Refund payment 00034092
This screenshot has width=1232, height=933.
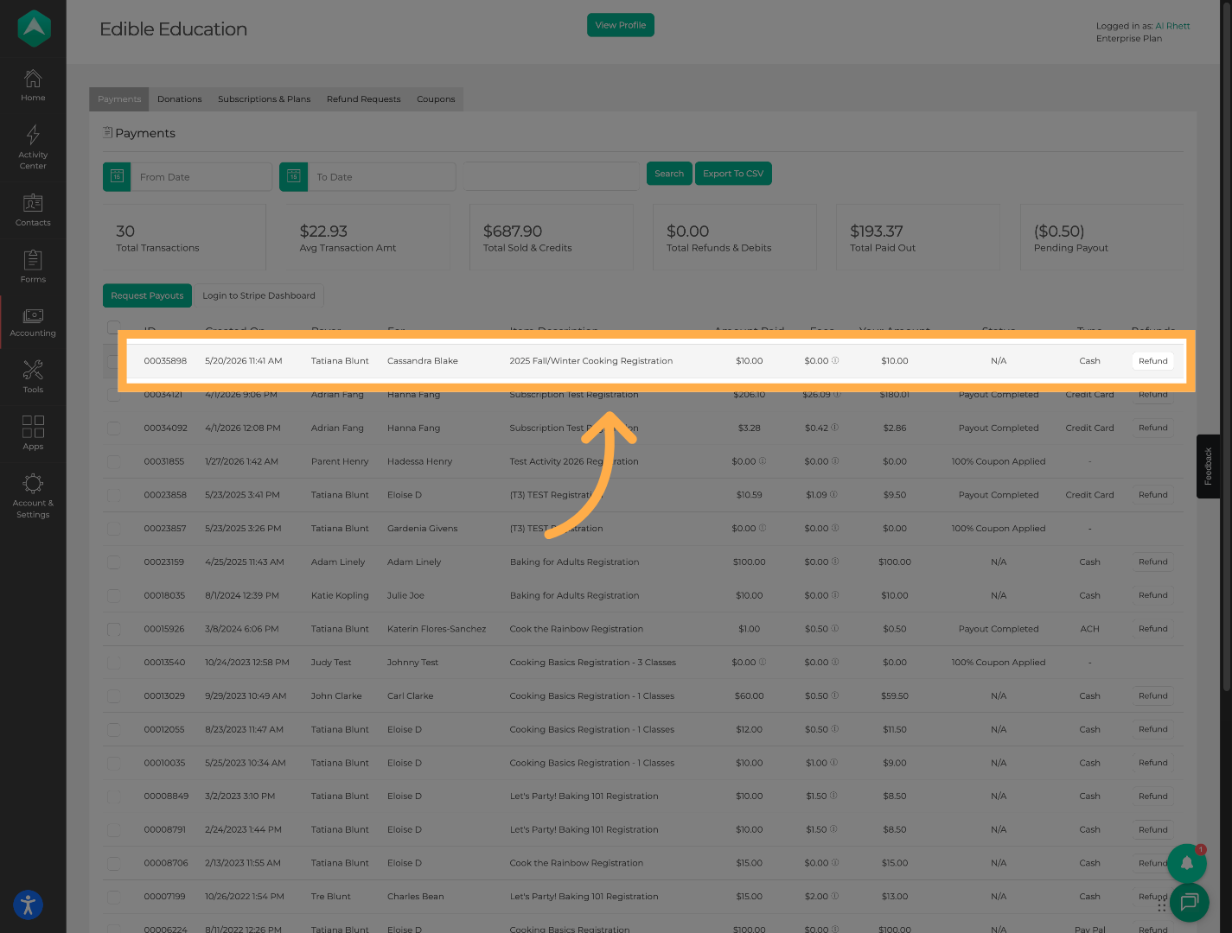coord(1152,428)
